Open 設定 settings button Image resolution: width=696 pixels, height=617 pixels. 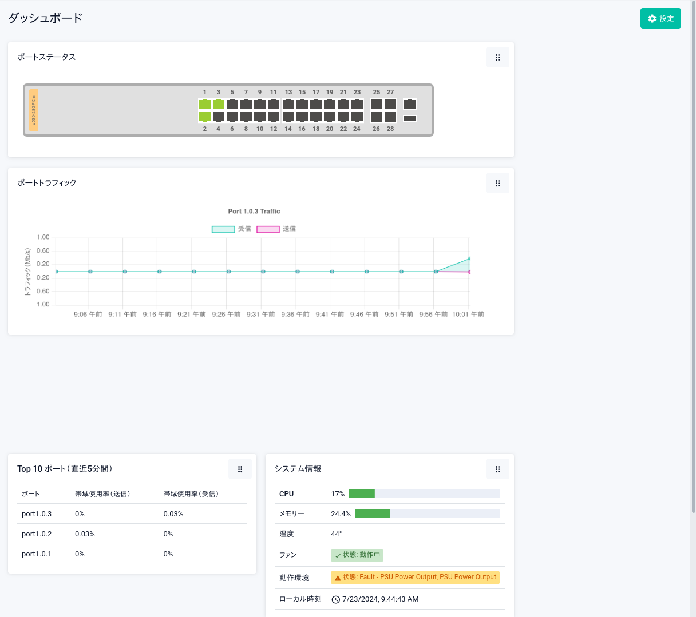coord(661,18)
